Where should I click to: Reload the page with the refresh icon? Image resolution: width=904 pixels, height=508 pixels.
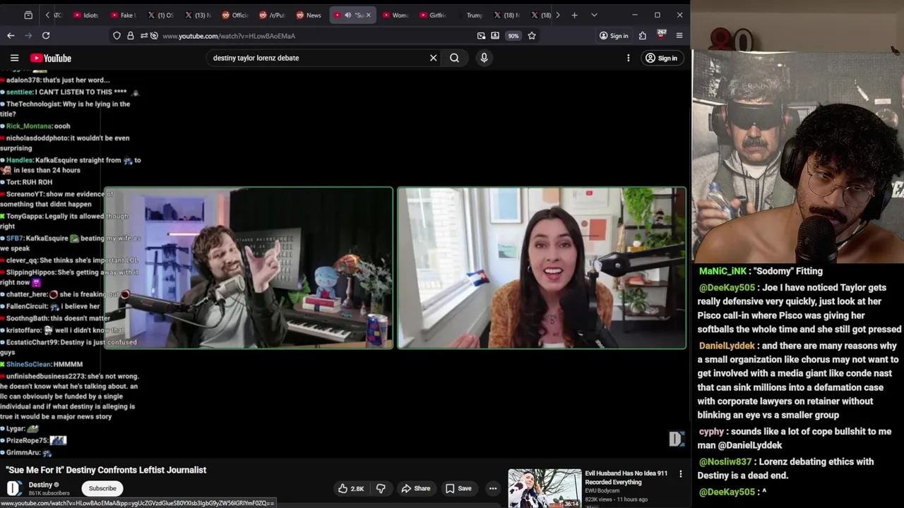pos(46,35)
